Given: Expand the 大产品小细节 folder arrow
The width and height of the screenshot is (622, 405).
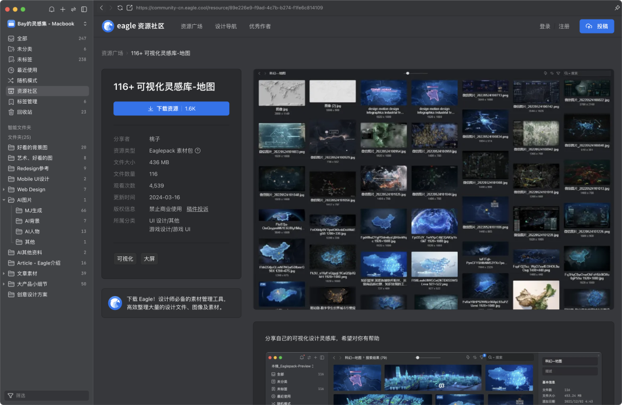Looking at the screenshot, I should click(4, 284).
